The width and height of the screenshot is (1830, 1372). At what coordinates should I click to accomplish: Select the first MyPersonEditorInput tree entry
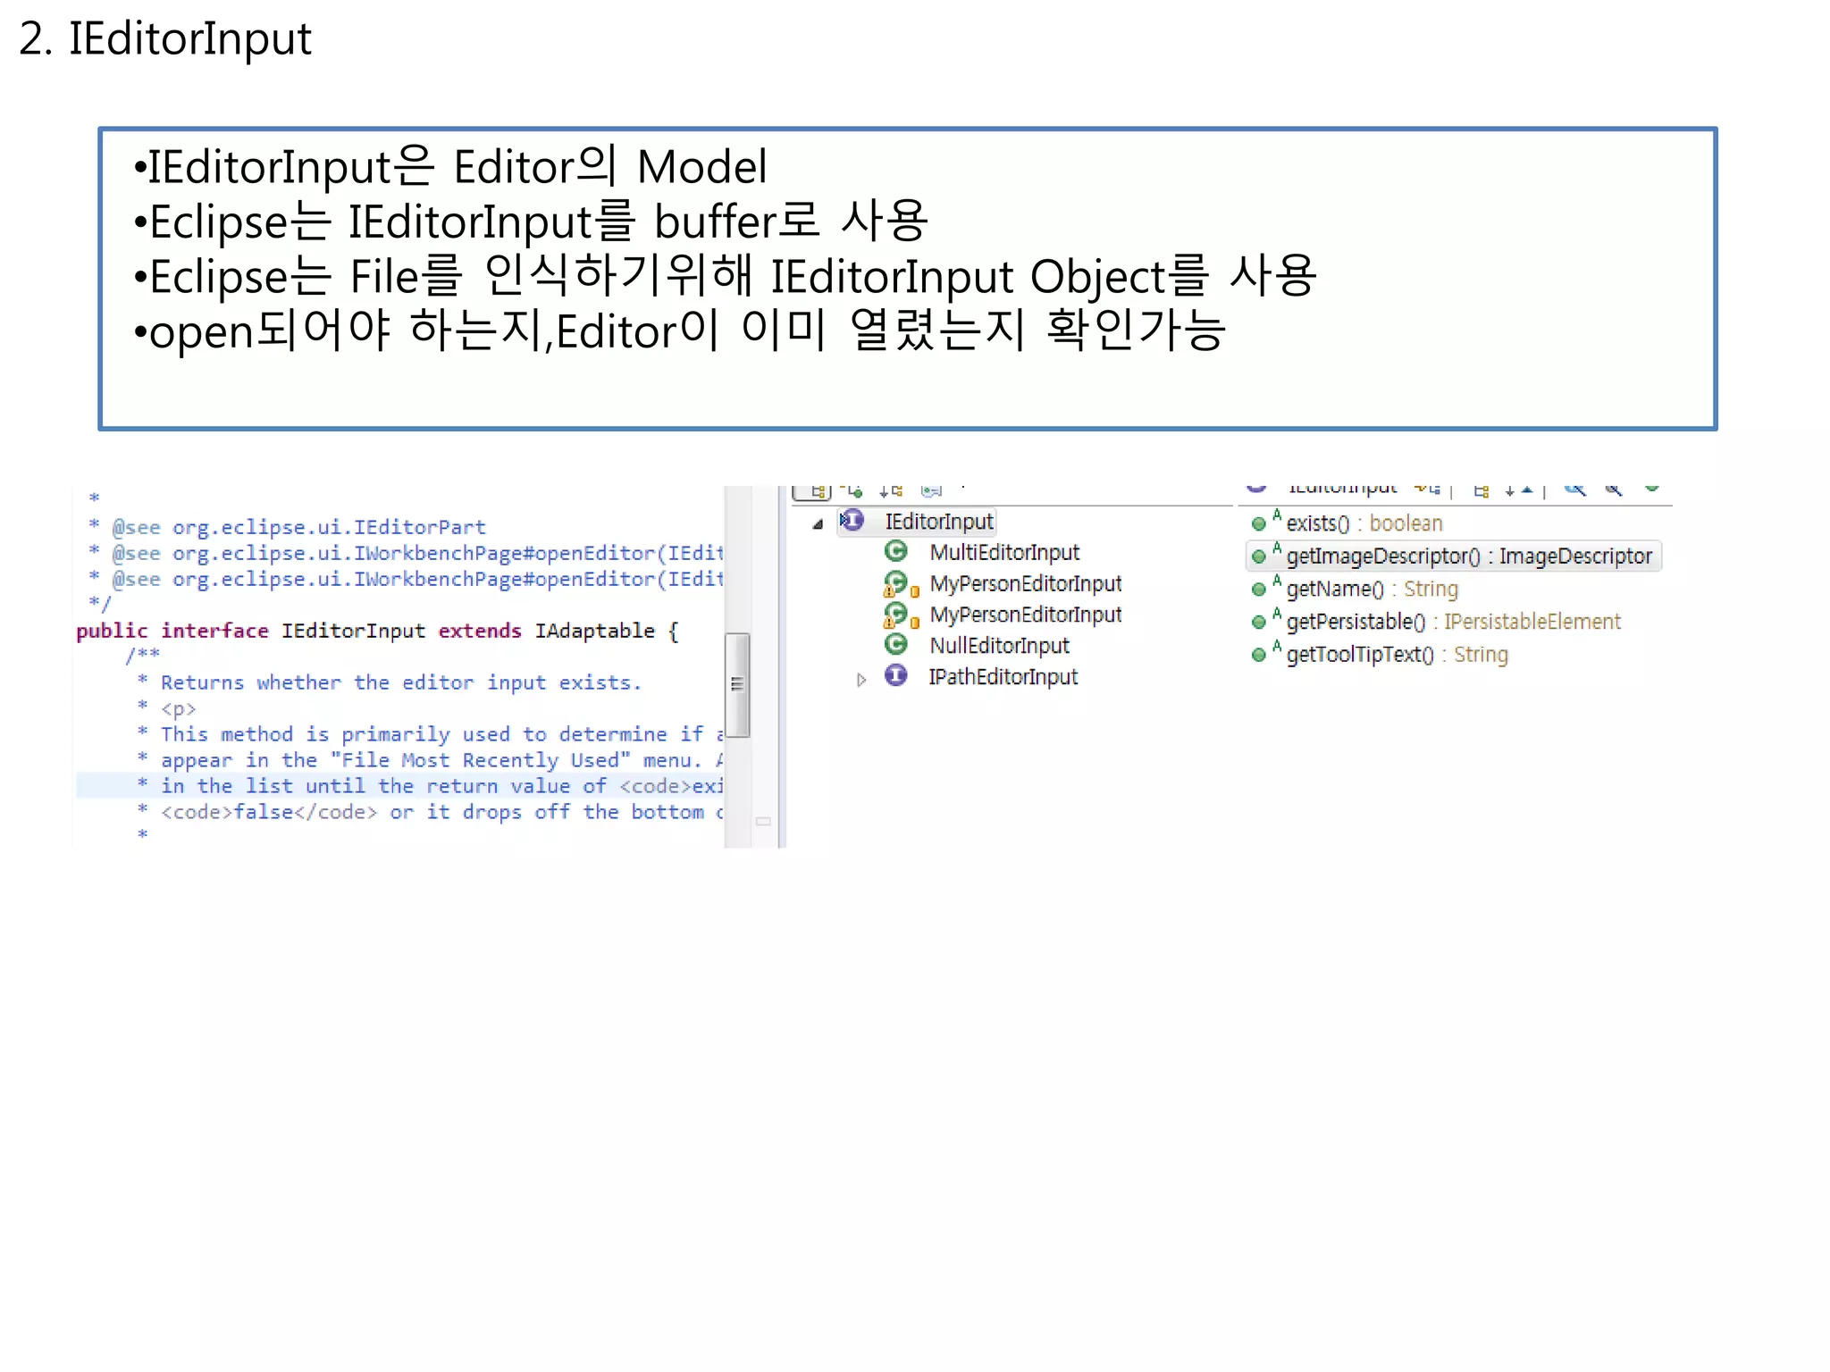pos(1026,584)
